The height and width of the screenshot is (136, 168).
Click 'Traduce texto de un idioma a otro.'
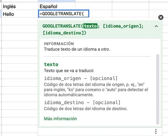pos(77,49)
